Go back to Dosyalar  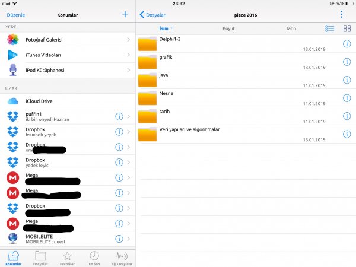point(152,14)
